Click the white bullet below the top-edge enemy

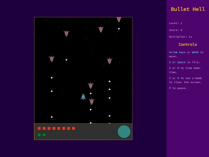coord(119,29)
